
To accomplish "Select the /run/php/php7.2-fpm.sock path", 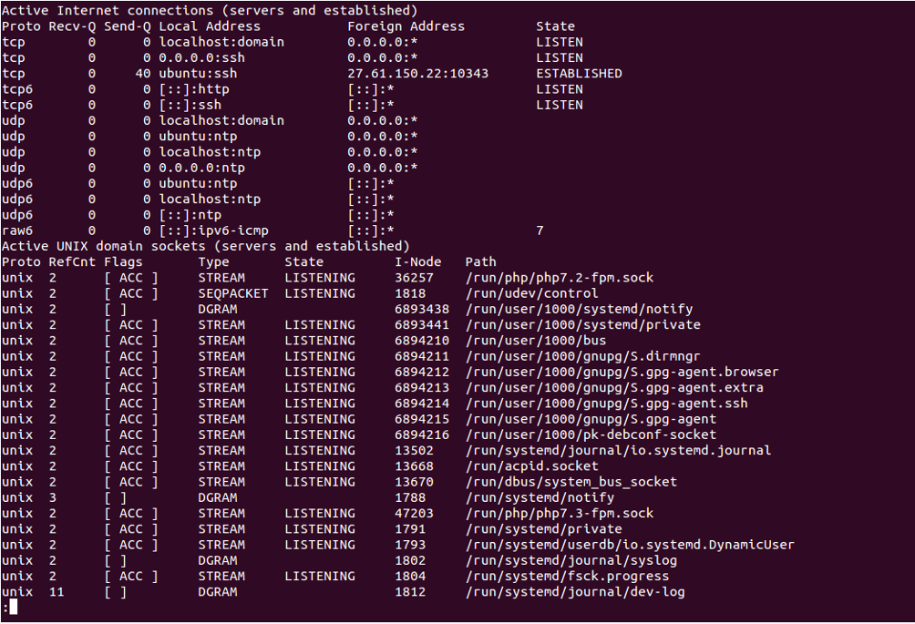I will [559, 278].
